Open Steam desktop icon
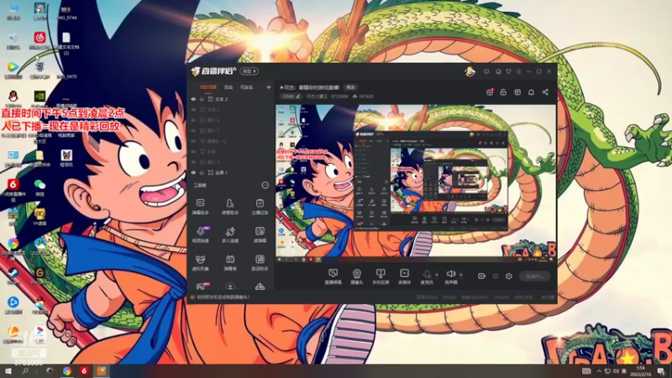 (x=13, y=275)
